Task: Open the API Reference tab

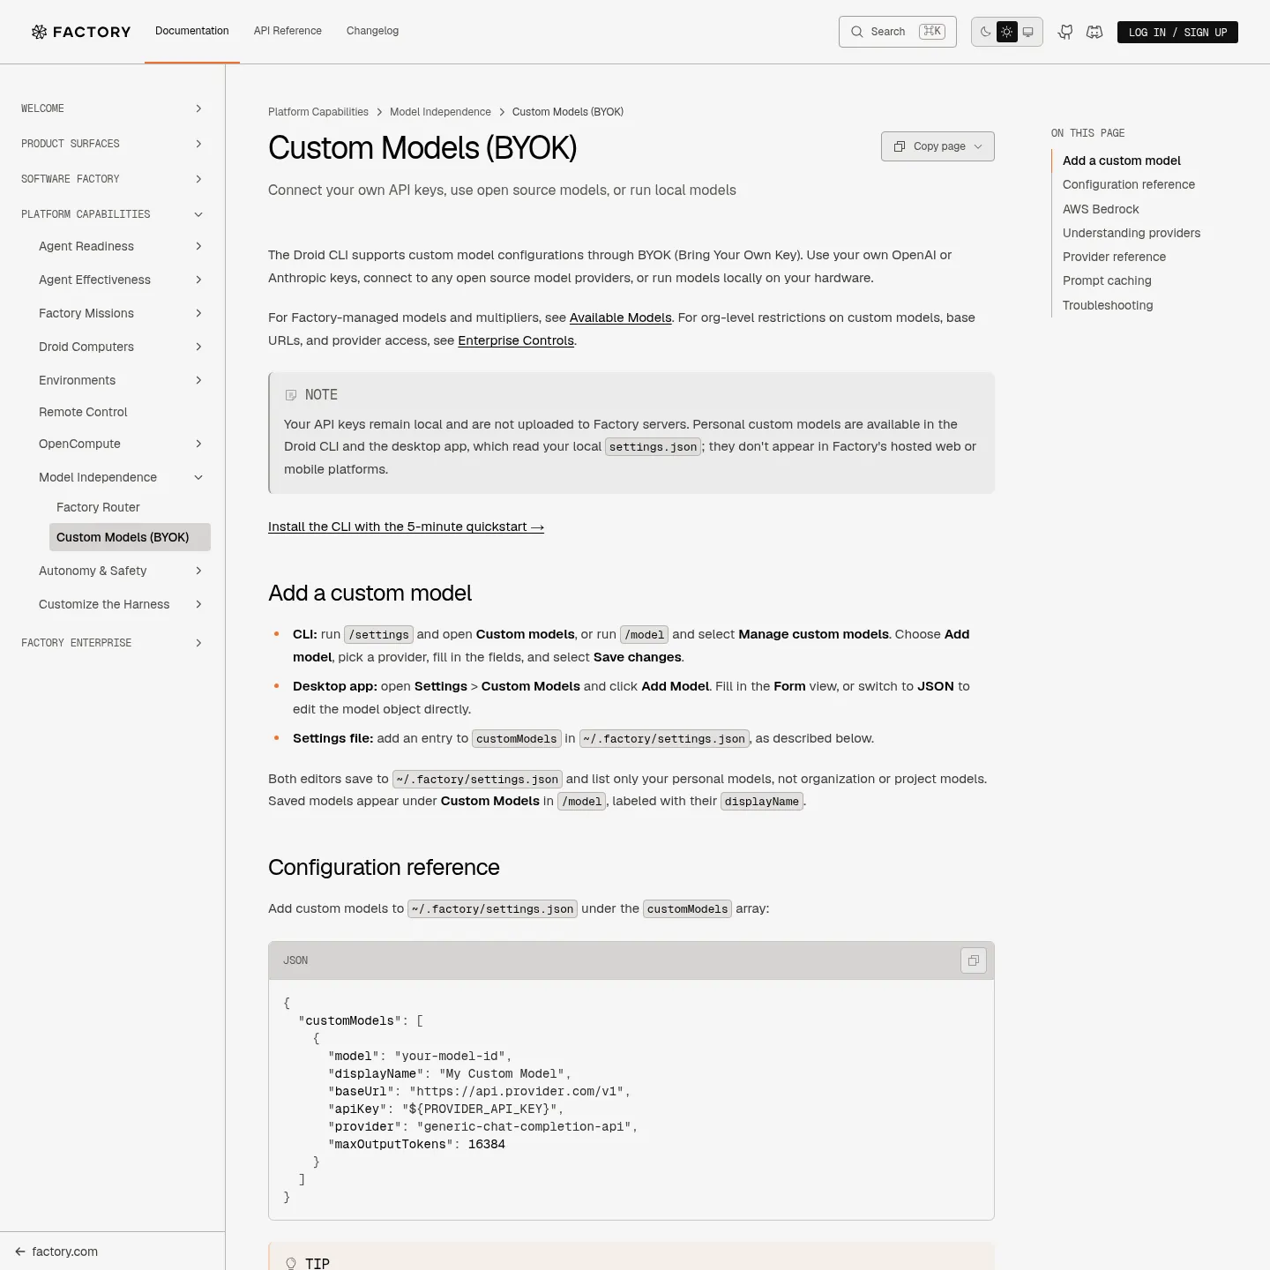Action: (288, 31)
